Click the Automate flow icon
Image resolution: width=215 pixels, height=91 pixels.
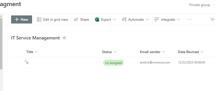coord(124,19)
